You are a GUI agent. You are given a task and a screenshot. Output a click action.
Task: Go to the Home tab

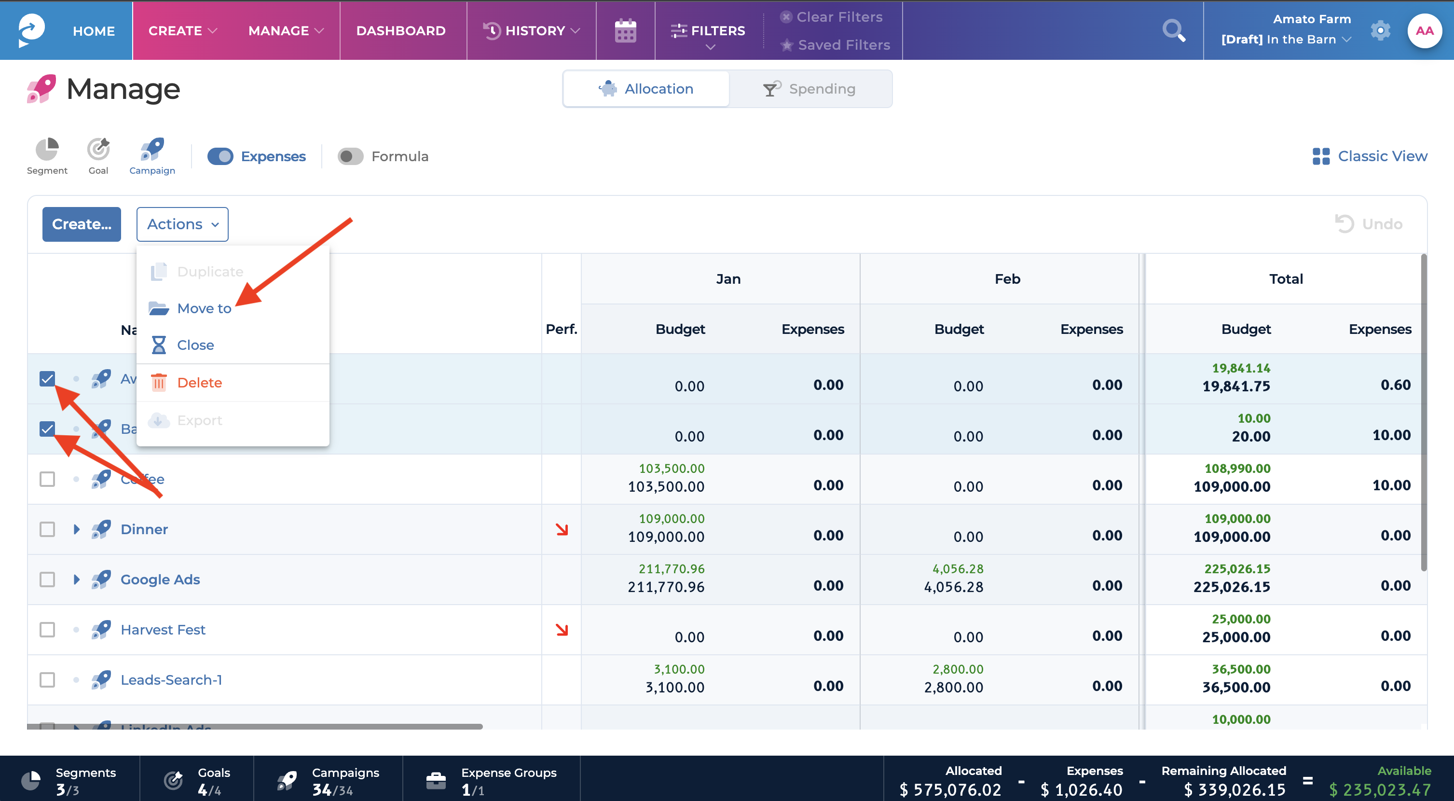[x=94, y=31]
